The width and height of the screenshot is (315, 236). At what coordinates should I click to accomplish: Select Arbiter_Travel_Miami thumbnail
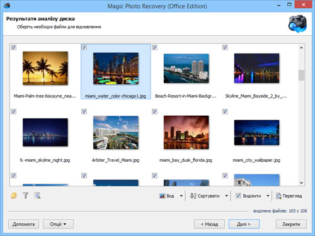click(116, 132)
